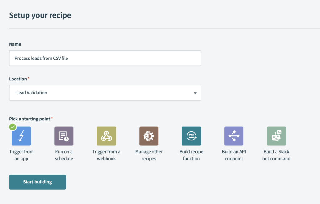The width and height of the screenshot is (320, 204).
Task: Pick the Build an API endpoint icon
Action: 234,136
